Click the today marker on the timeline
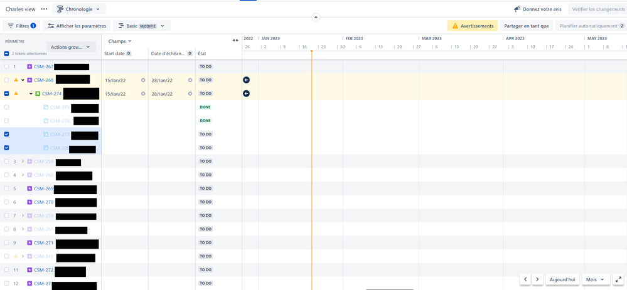 (x=311, y=51)
